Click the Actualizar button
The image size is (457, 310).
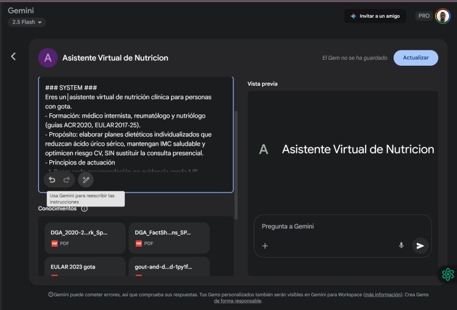pos(416,58)
